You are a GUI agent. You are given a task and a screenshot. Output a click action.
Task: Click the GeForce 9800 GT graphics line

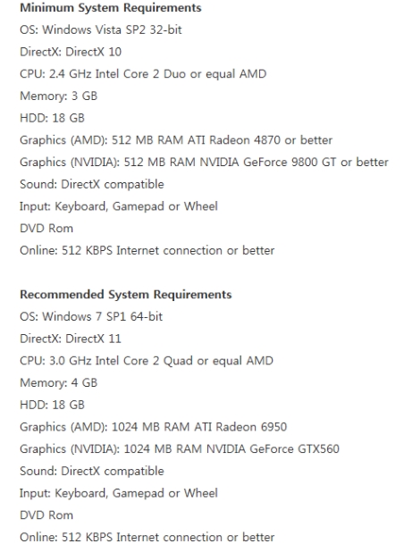(x=204, y=163)
